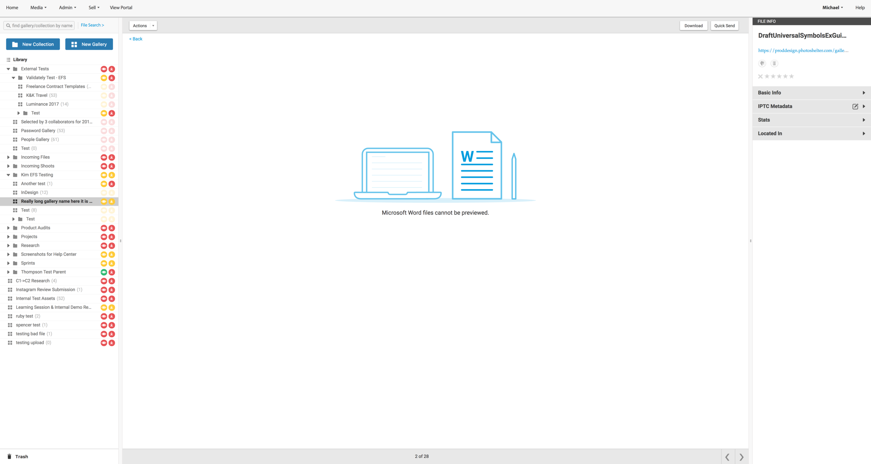Expand the Projects collection

click(x=8, y=237)
